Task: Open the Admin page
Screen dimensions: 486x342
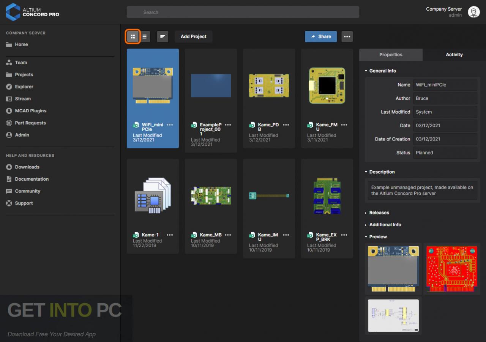Action: pos(18,135)
